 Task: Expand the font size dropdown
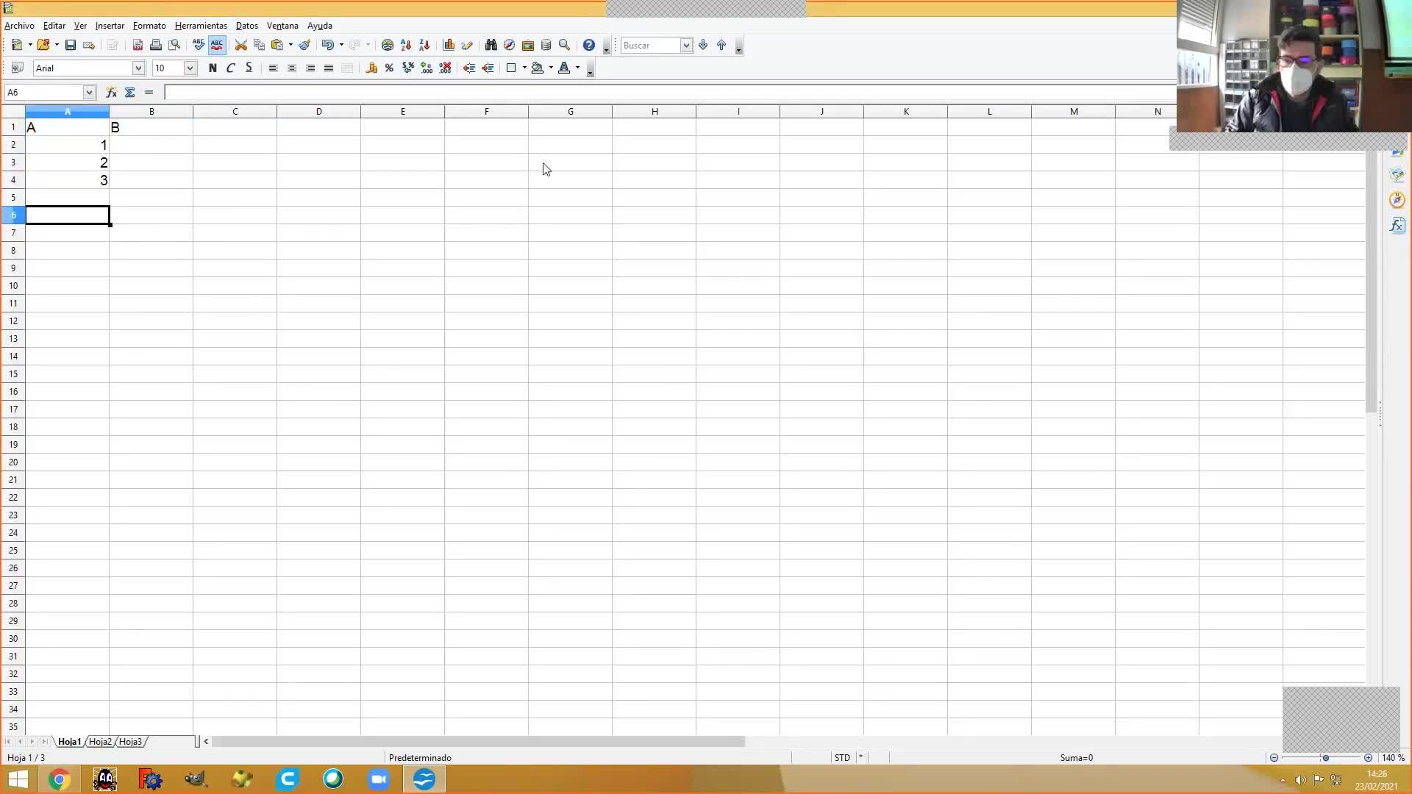[190, 68]
